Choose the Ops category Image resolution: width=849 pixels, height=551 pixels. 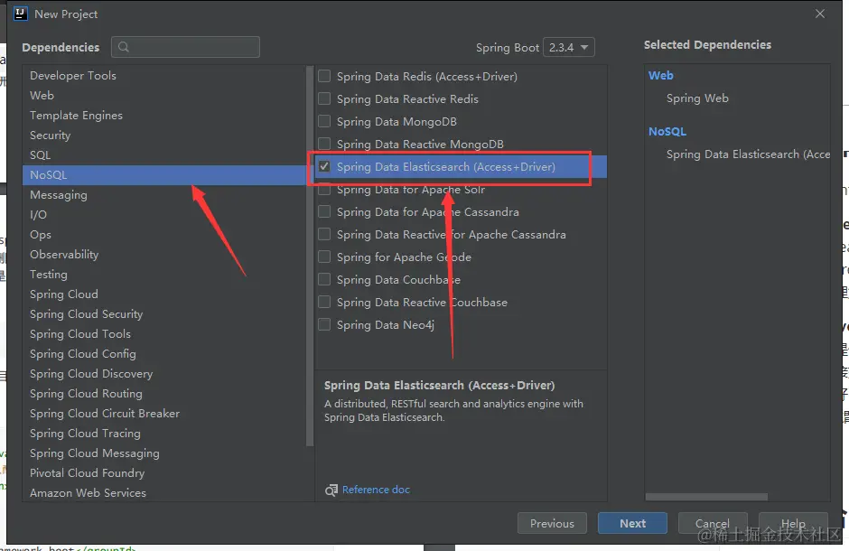click(x=164, y=235)
